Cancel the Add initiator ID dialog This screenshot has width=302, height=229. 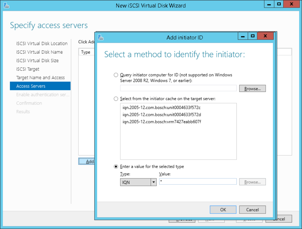coord(252,210)
